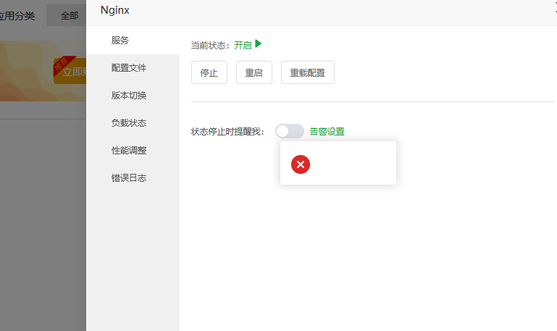Viewport: 557px width, 331px height.
Task: Select the 全部 category in background page
Action: pos(67,16)
